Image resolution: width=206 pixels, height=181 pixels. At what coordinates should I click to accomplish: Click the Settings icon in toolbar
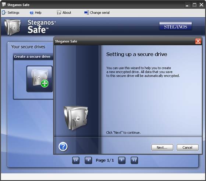[4, 13]
